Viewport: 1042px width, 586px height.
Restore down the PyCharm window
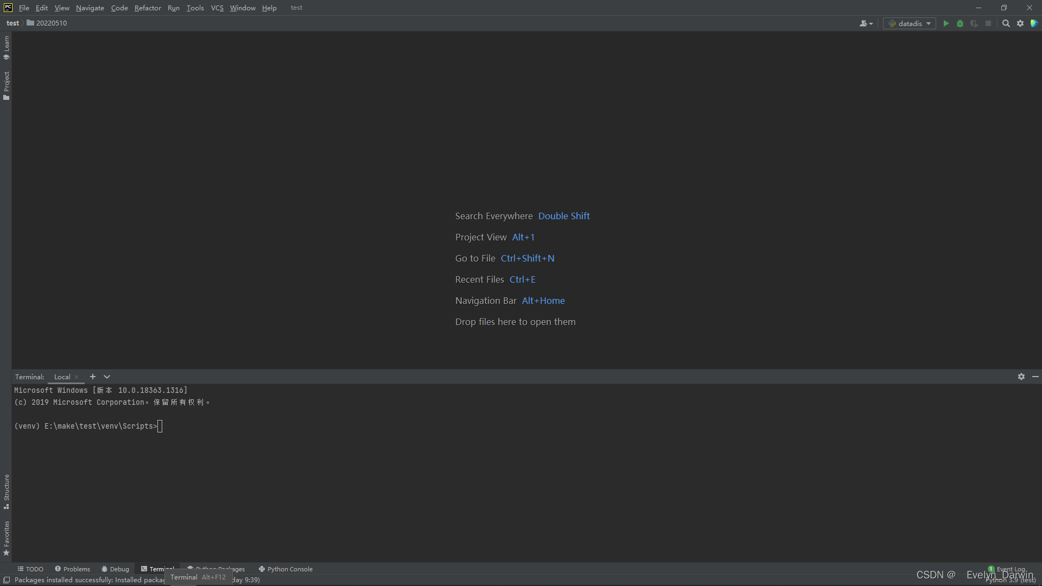(x=1004, y=8)
